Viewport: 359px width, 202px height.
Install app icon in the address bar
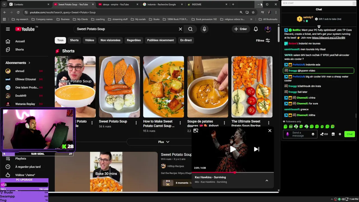[247, 12]
